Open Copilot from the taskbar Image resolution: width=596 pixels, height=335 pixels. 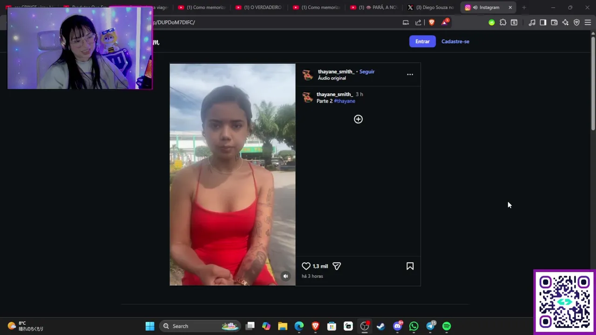pos(266,326)
